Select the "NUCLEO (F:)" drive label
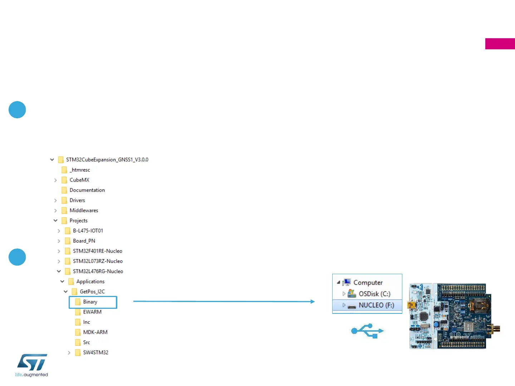The image size is (515, 386). click(x=377, y=305)
